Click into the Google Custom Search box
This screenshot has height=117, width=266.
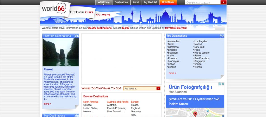tap(203, 3)
